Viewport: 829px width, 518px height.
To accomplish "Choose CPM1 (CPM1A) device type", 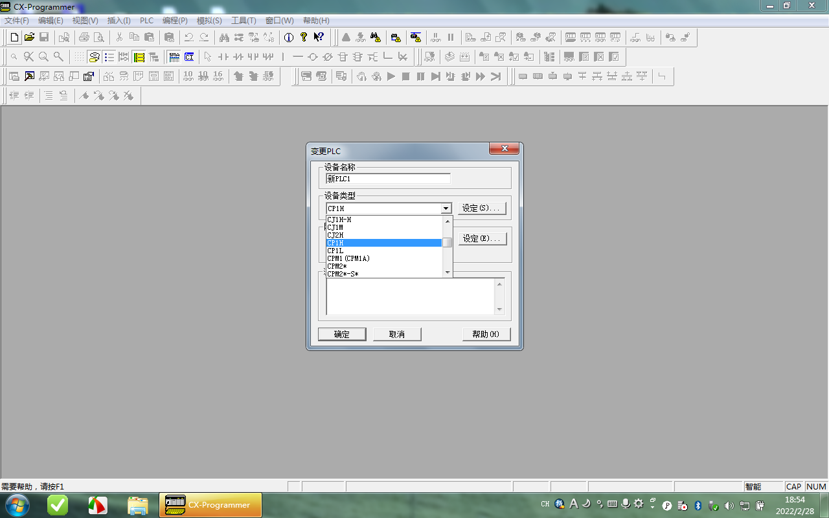I will [x=348, y=258].
